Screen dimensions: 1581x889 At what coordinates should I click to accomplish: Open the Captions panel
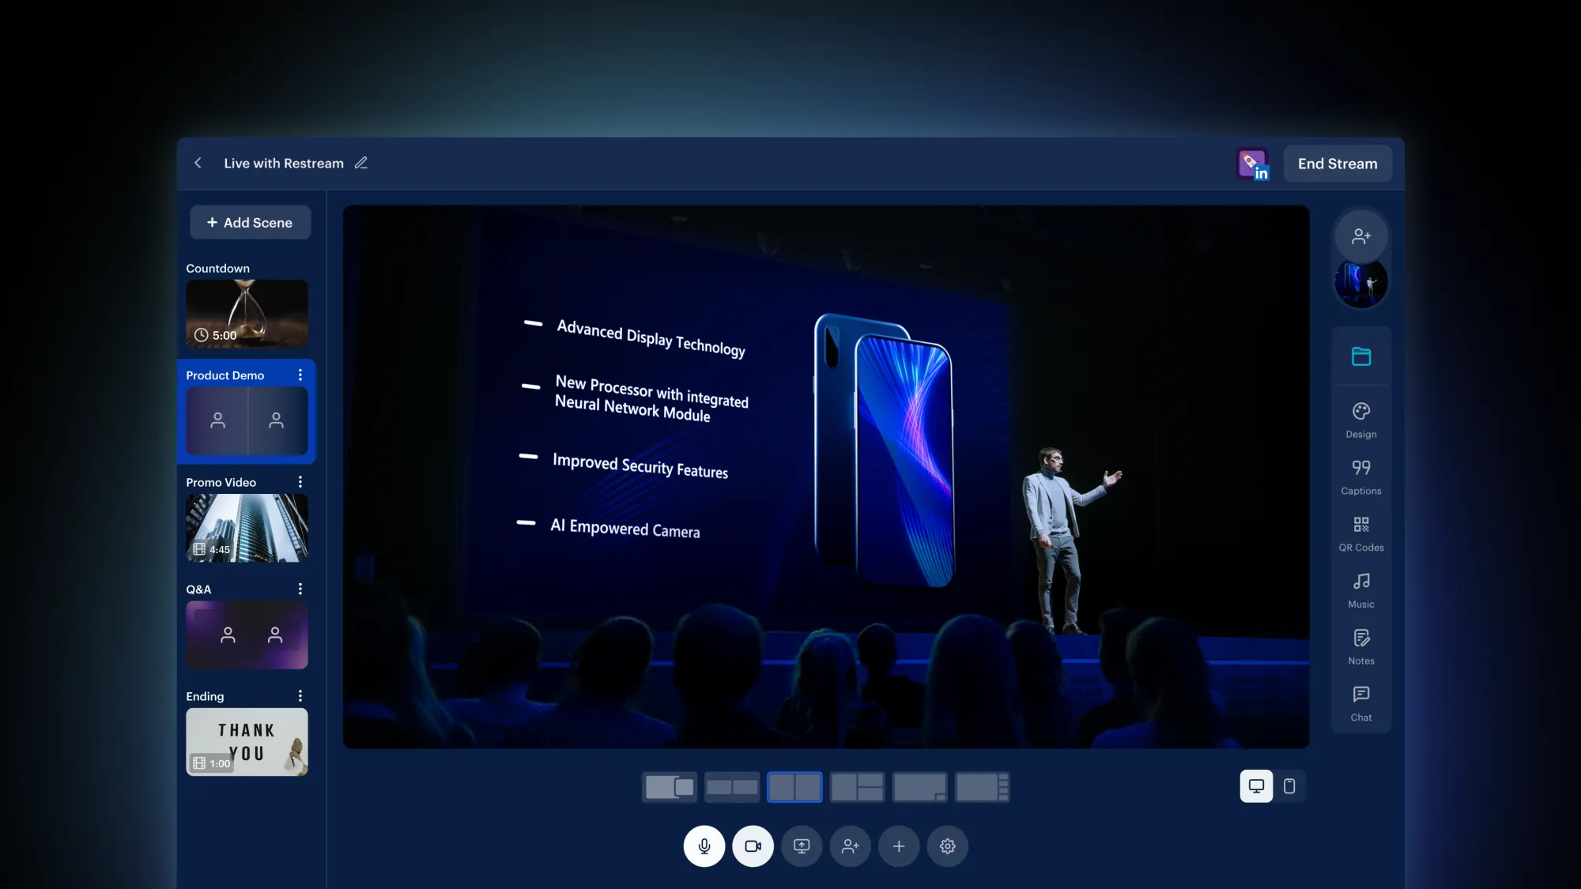tap(1360, 477)
